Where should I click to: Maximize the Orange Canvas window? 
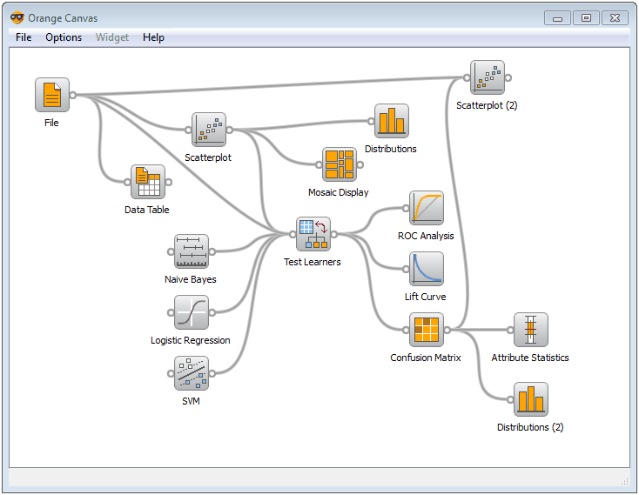(586, 17)
